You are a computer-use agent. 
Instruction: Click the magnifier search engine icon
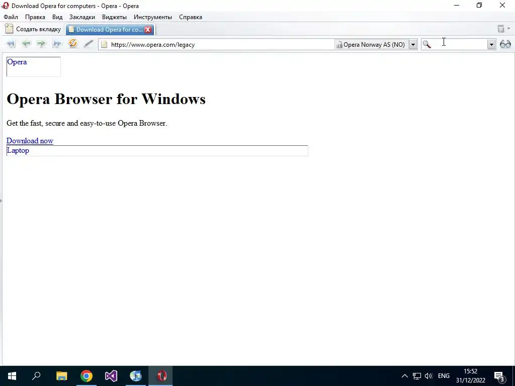pos(426,44)
